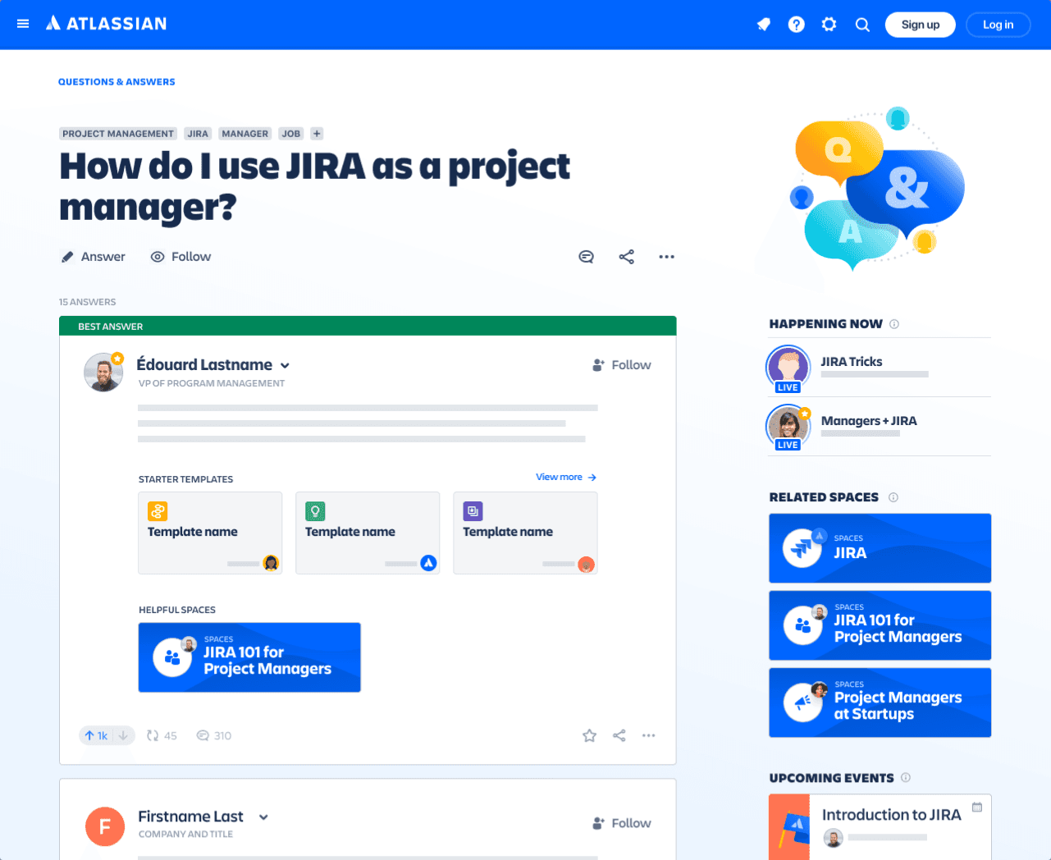This screenshot has height=860, width=1051.
Task: Click Firstname Last's F avatar
Action: click(x=105, y=826)
